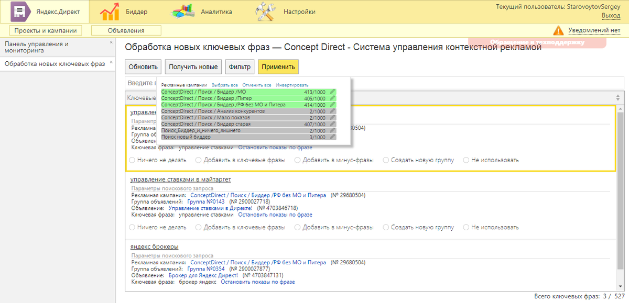Click Обращение в техподдержку button
This screenshot has height=303, width=629.
click(x=537, y=42)
